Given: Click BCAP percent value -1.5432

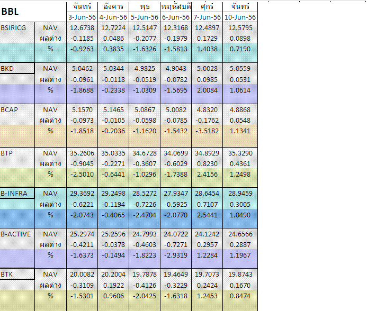Looking at the screenshot, I should pyautogui.click(x=176, y=131).
